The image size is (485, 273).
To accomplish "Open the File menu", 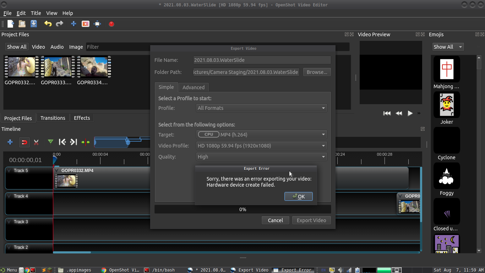I will tap(7, 13).
